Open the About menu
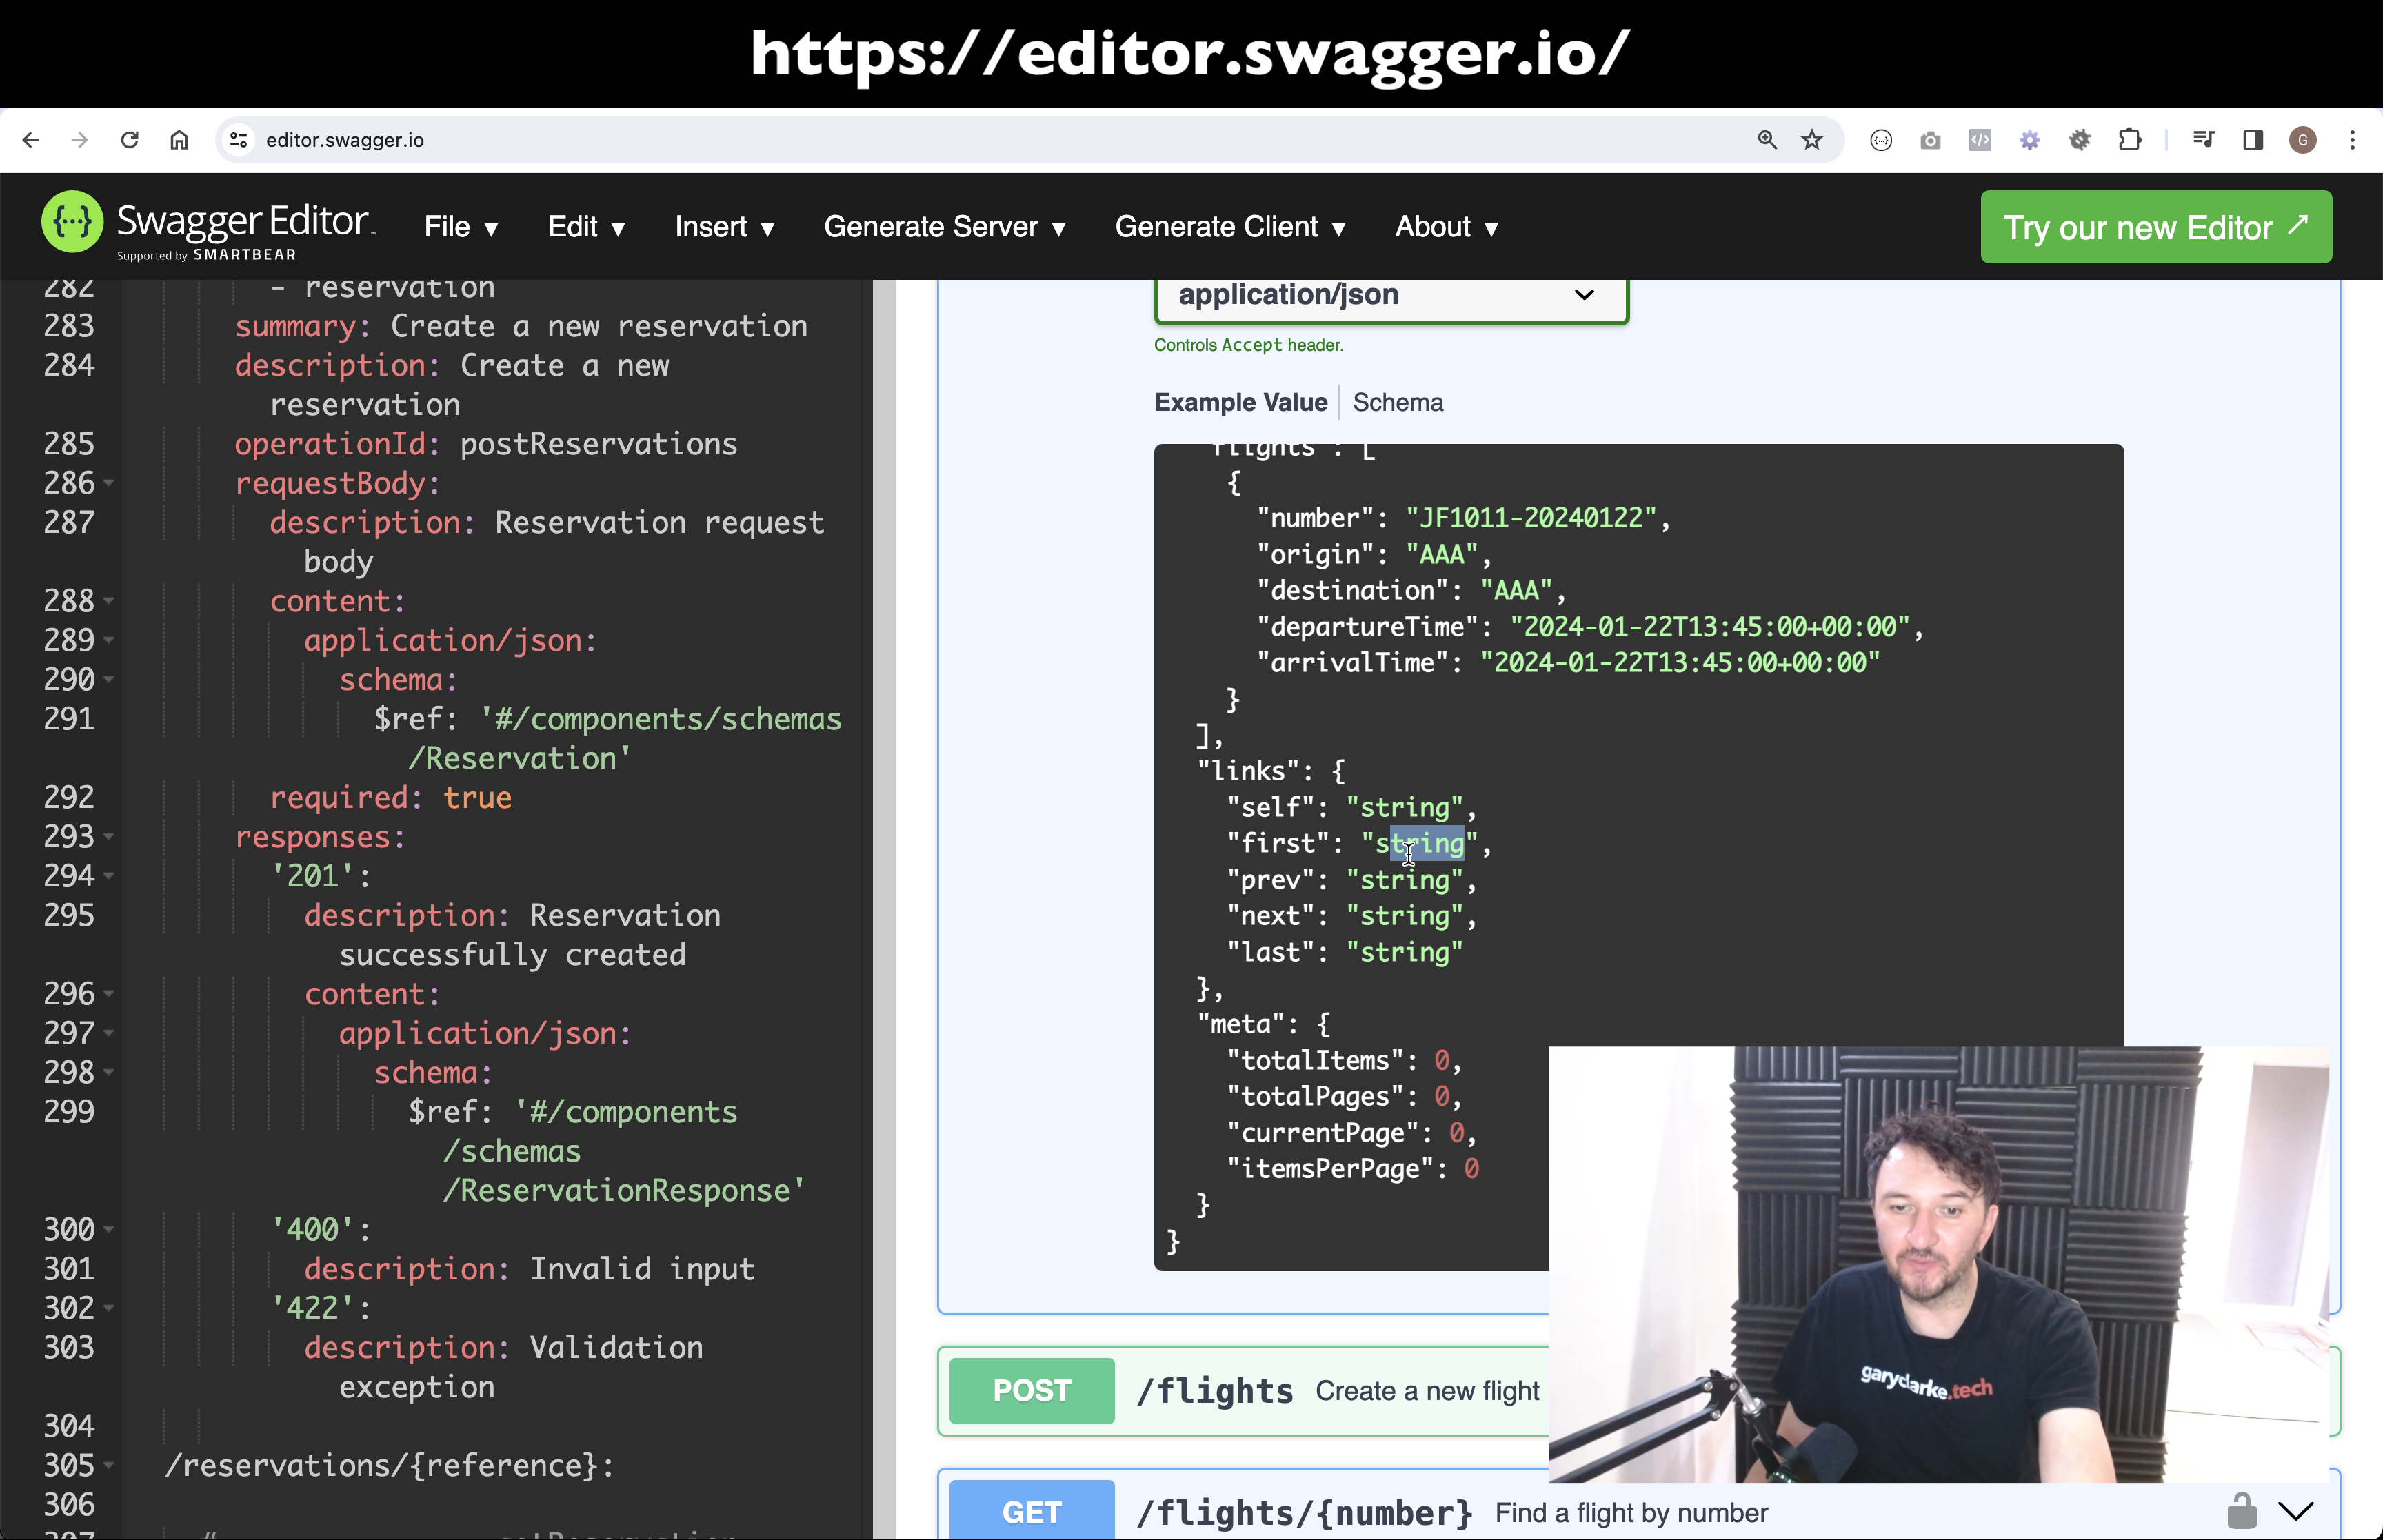 (x=1446, y=227)
